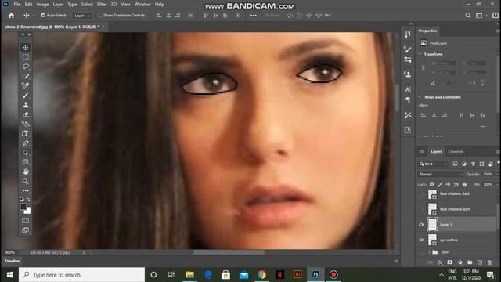Open the Edit Toolbar three-dots button

tap(26, 190)
